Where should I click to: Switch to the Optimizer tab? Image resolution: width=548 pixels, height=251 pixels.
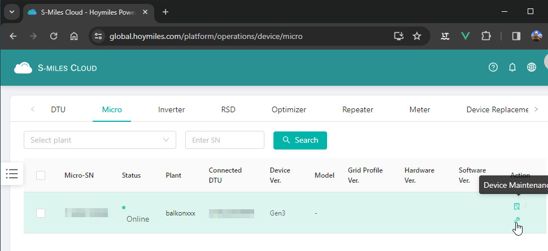[289, 109]
